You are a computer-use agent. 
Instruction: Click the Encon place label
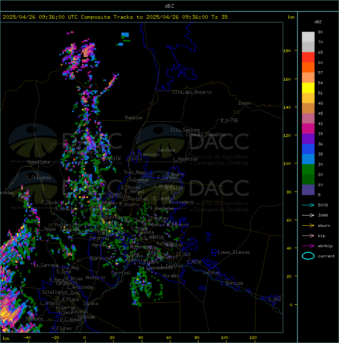coord(244,103)
